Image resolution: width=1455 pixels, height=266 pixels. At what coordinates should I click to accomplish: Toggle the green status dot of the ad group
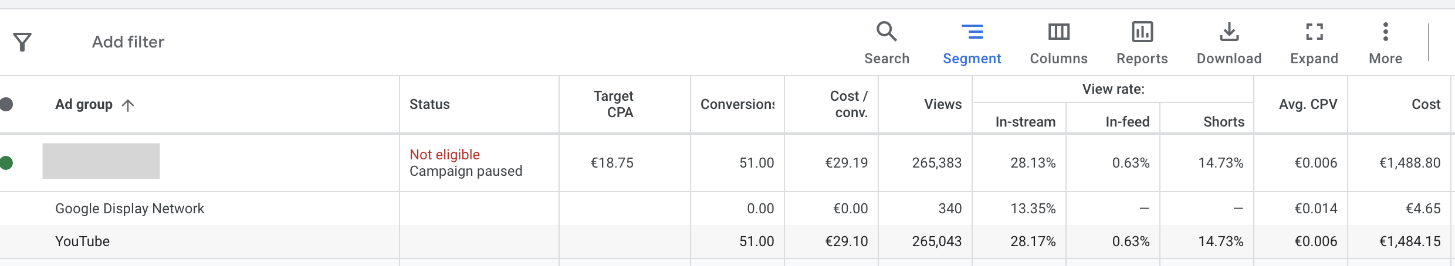pos(6,163)
